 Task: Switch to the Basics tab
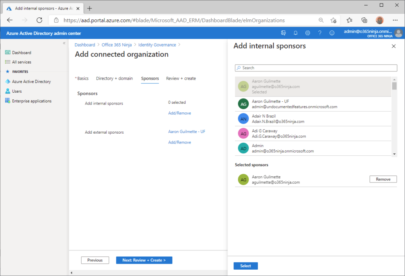[x=82, y=78]
